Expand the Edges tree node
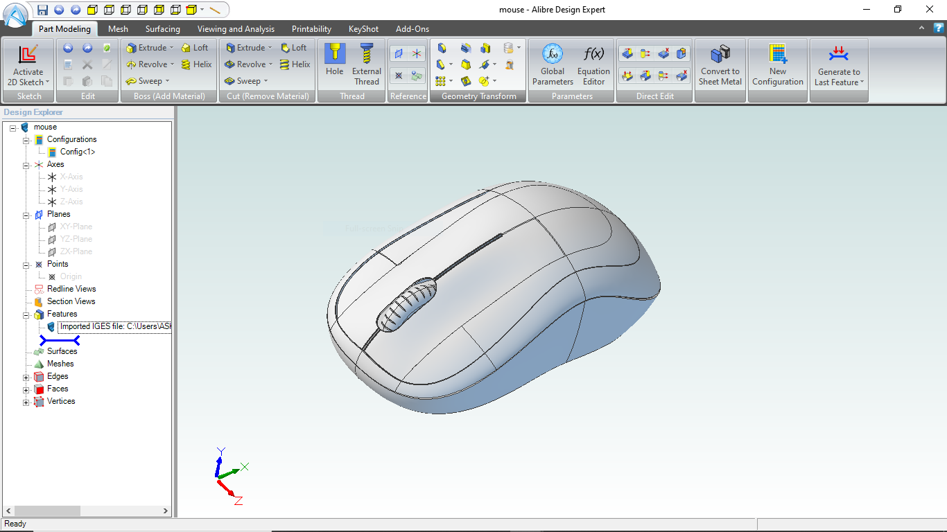This screenshot has width=947, height=532. (26, 378)
